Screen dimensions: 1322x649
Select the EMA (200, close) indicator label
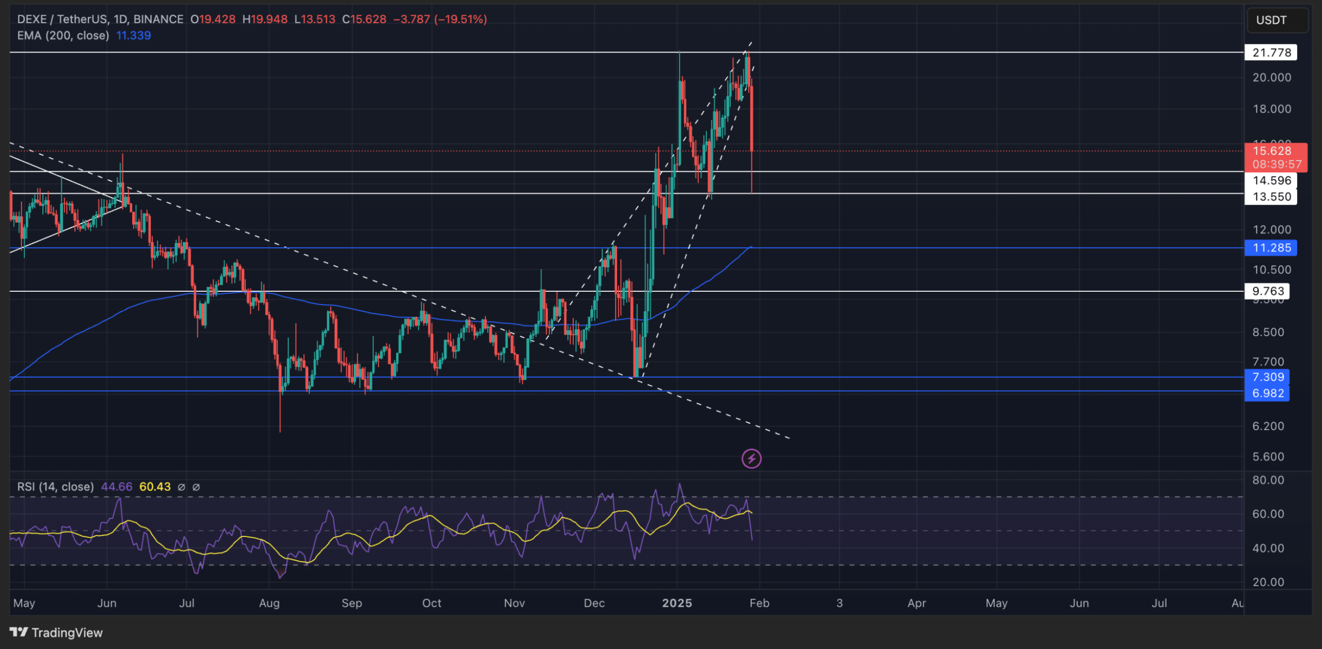tap(63, 35)
